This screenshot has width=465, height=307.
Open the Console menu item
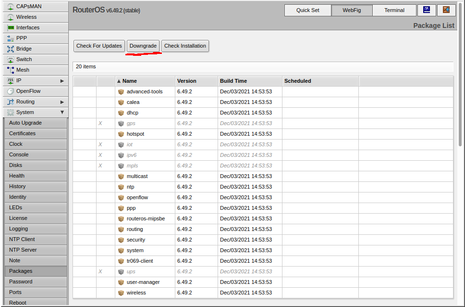point(36,155)
